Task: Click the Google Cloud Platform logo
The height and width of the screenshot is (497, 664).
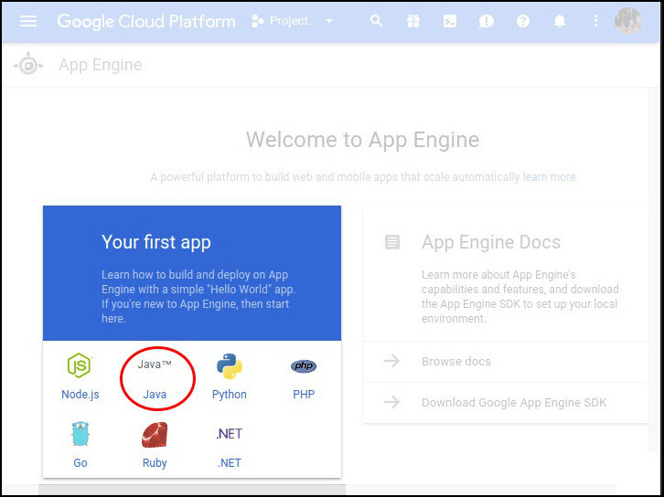Action: coord(146,22)
